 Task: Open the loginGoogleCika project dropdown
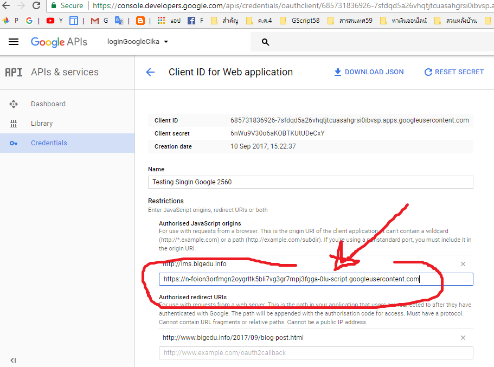[x=138, y=42]
